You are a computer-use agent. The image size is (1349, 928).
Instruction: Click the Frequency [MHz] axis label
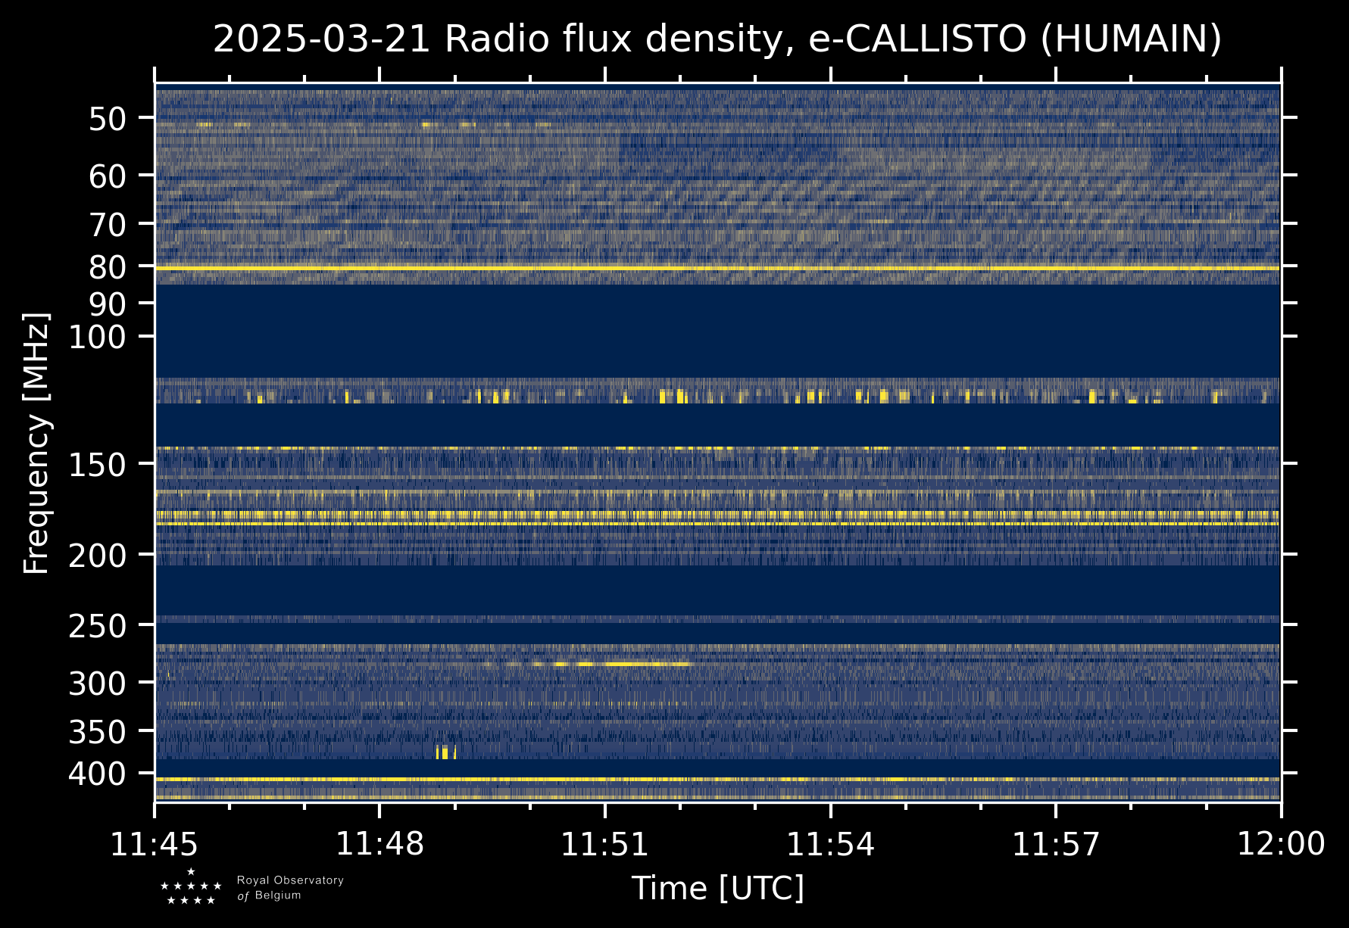click(36, 443)
